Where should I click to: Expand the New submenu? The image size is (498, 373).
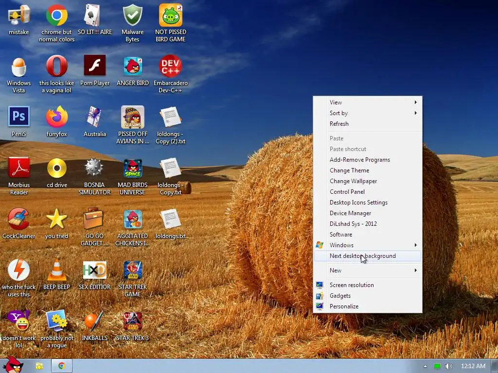[368, 271]
